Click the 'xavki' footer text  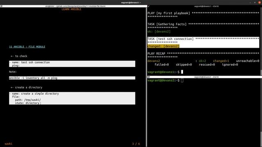coord(8,144)
